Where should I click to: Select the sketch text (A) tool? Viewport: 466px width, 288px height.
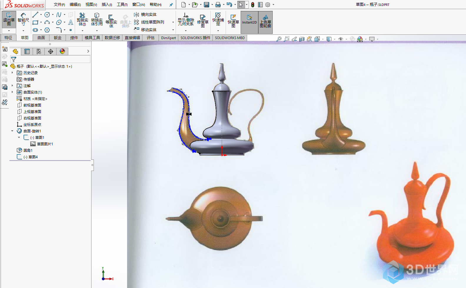71,22
